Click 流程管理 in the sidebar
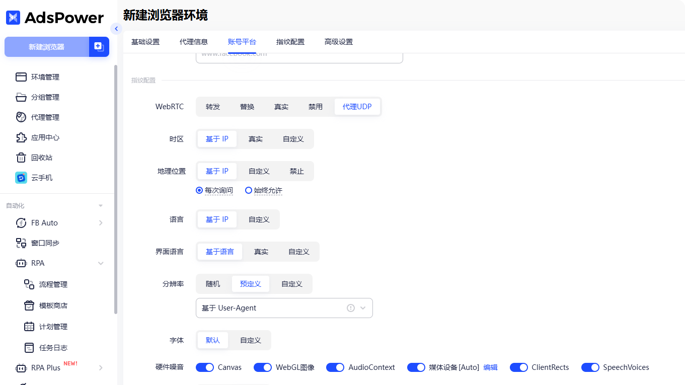 coord(53,284)
